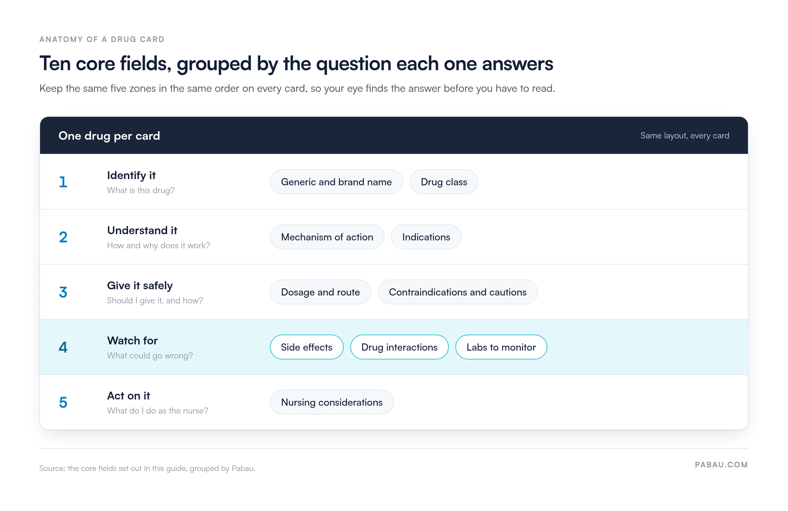Select the 'Indications' tag
The image size is (788, 511).
point(426,237)
